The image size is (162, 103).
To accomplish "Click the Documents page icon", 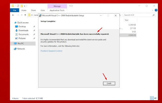I will tap(16, 34).
